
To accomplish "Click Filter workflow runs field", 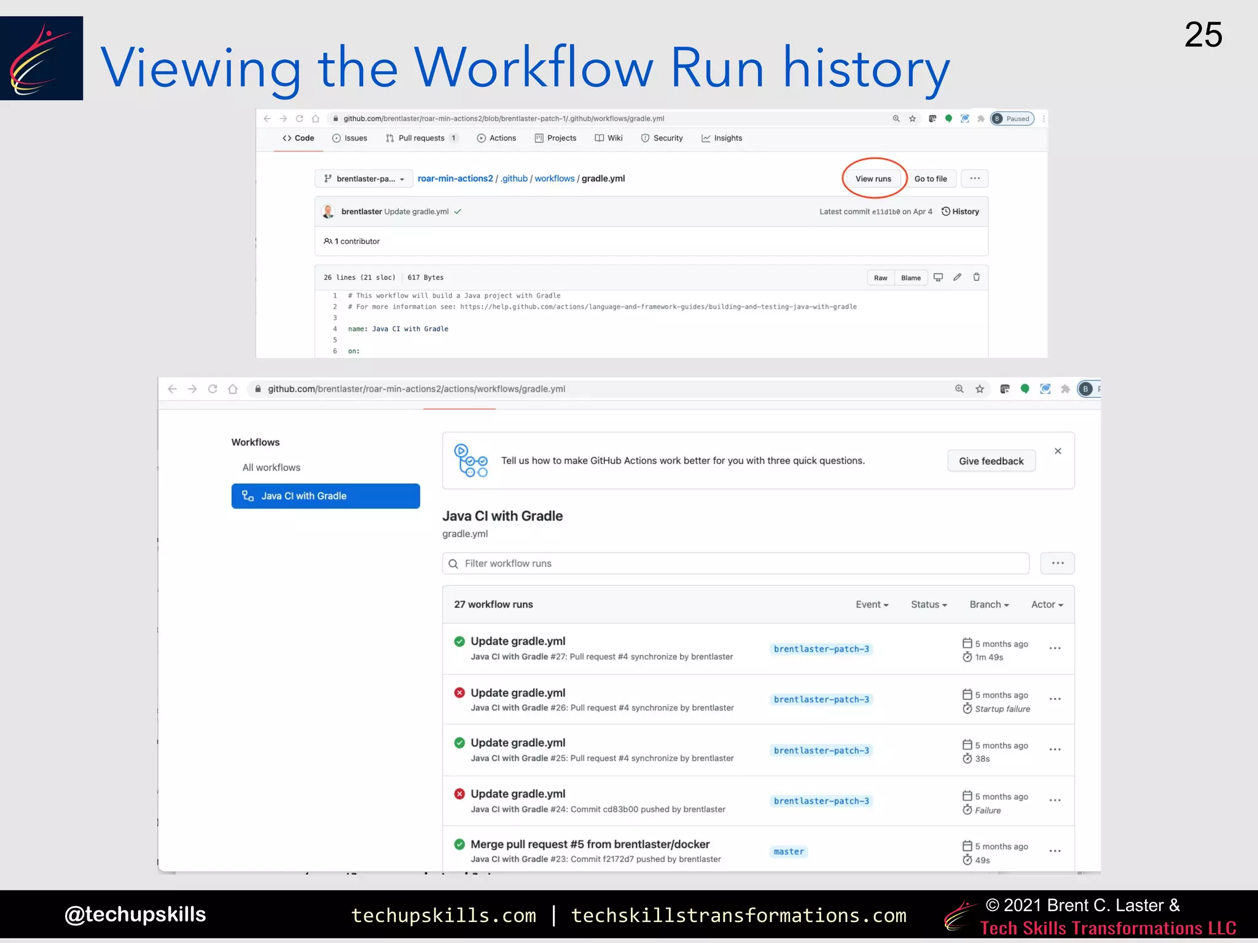I will point(736,564).
